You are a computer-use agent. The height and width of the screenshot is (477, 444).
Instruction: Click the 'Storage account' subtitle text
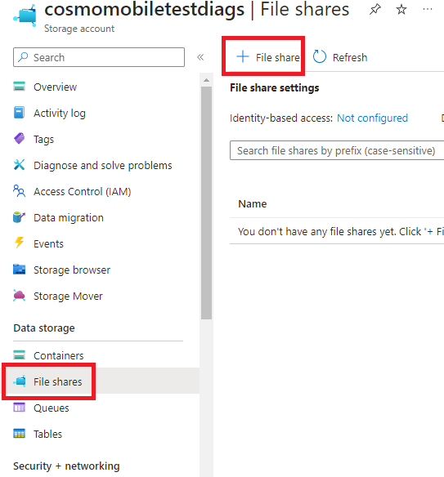point(79,29)
